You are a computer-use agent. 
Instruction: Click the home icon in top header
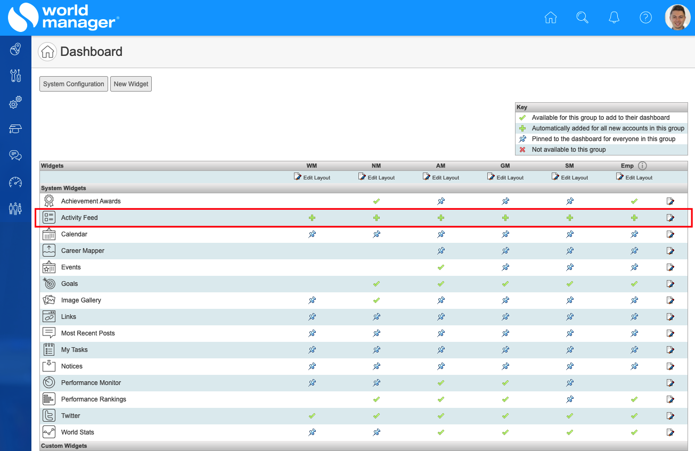551,18
